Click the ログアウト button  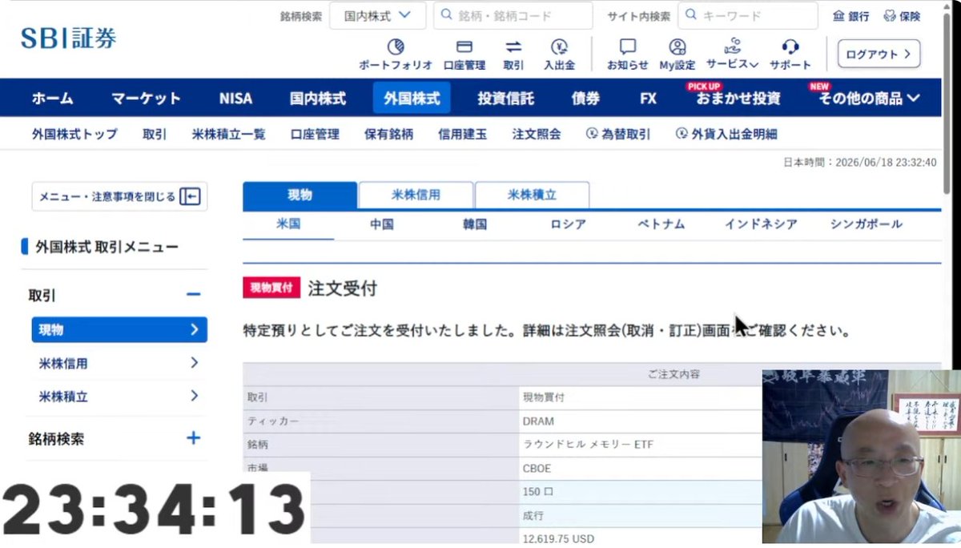[x=879, y=54]
